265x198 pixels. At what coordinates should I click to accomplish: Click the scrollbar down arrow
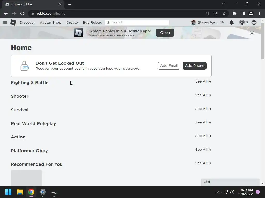263,183
